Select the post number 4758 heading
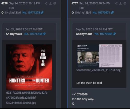The height and width of the screenshot is (109, 130). click(4, 3)
